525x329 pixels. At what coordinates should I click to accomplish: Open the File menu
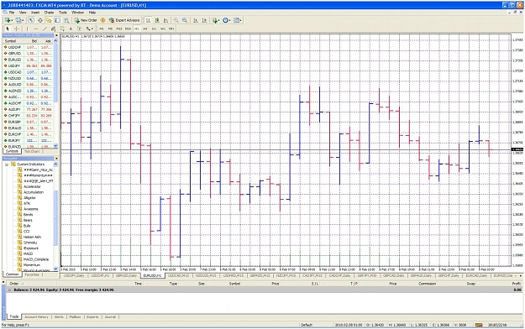[12, 13]
